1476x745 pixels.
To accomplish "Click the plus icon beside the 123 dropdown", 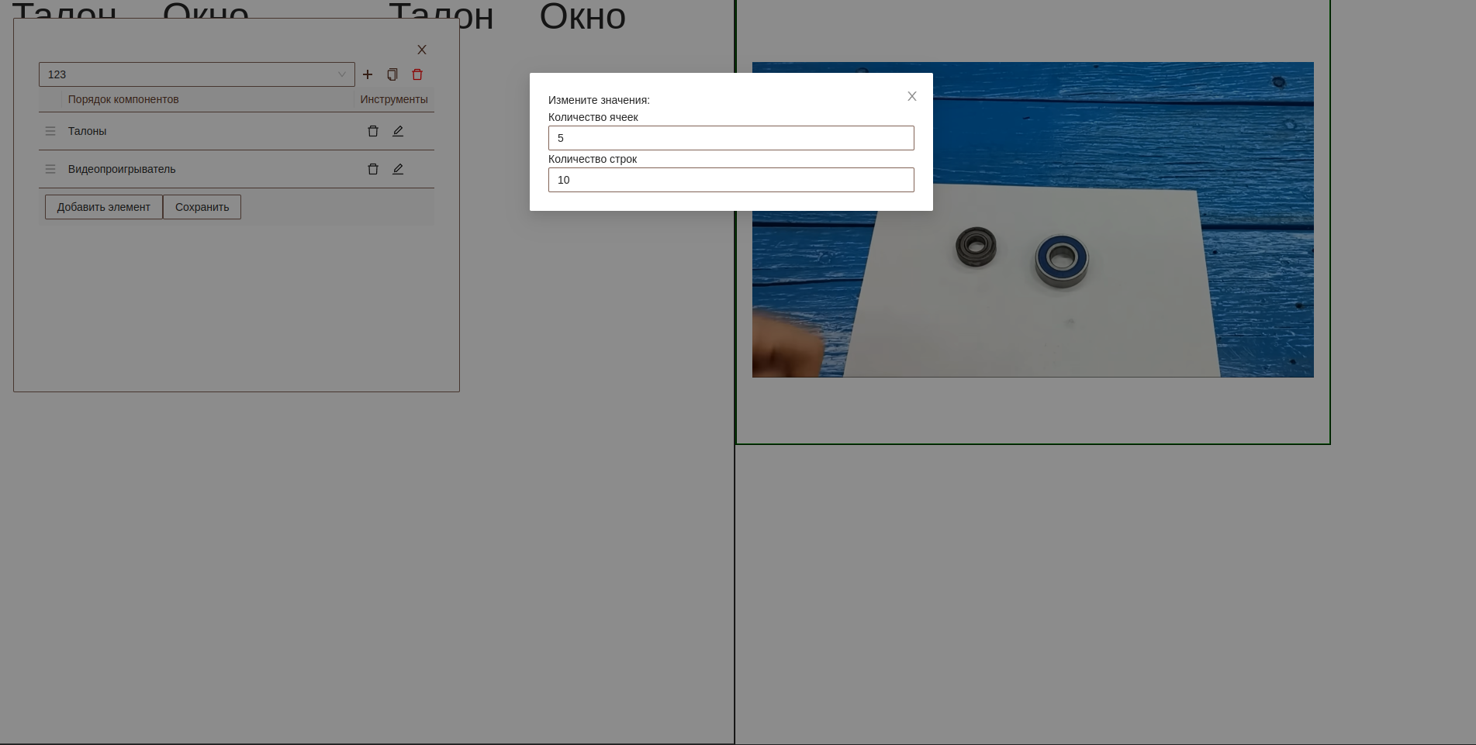I will coord(368,74).
